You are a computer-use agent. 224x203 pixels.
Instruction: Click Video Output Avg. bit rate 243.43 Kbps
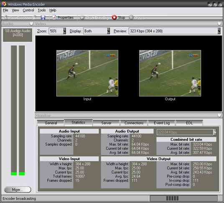coord(202,172)
